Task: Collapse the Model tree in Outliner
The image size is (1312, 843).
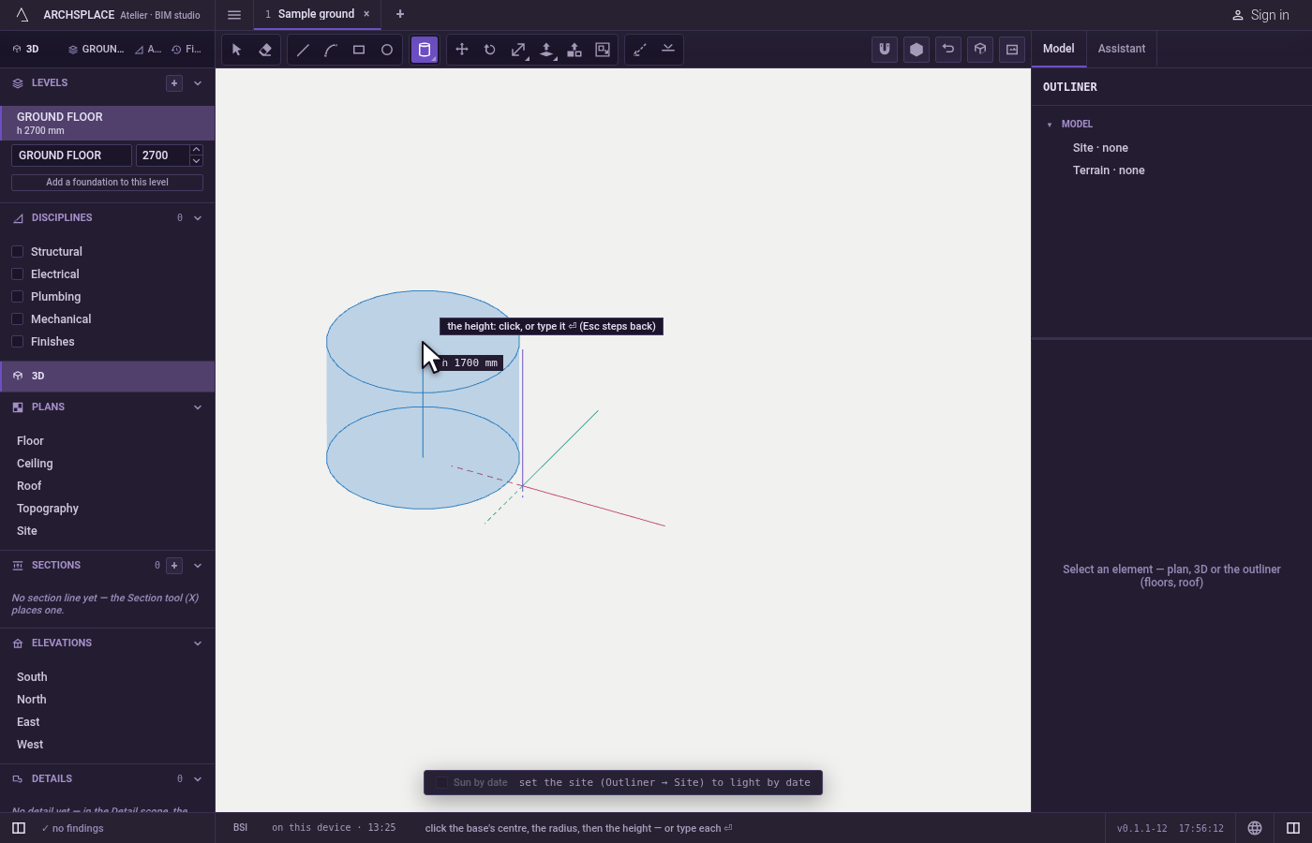Action: point(1050,125)
